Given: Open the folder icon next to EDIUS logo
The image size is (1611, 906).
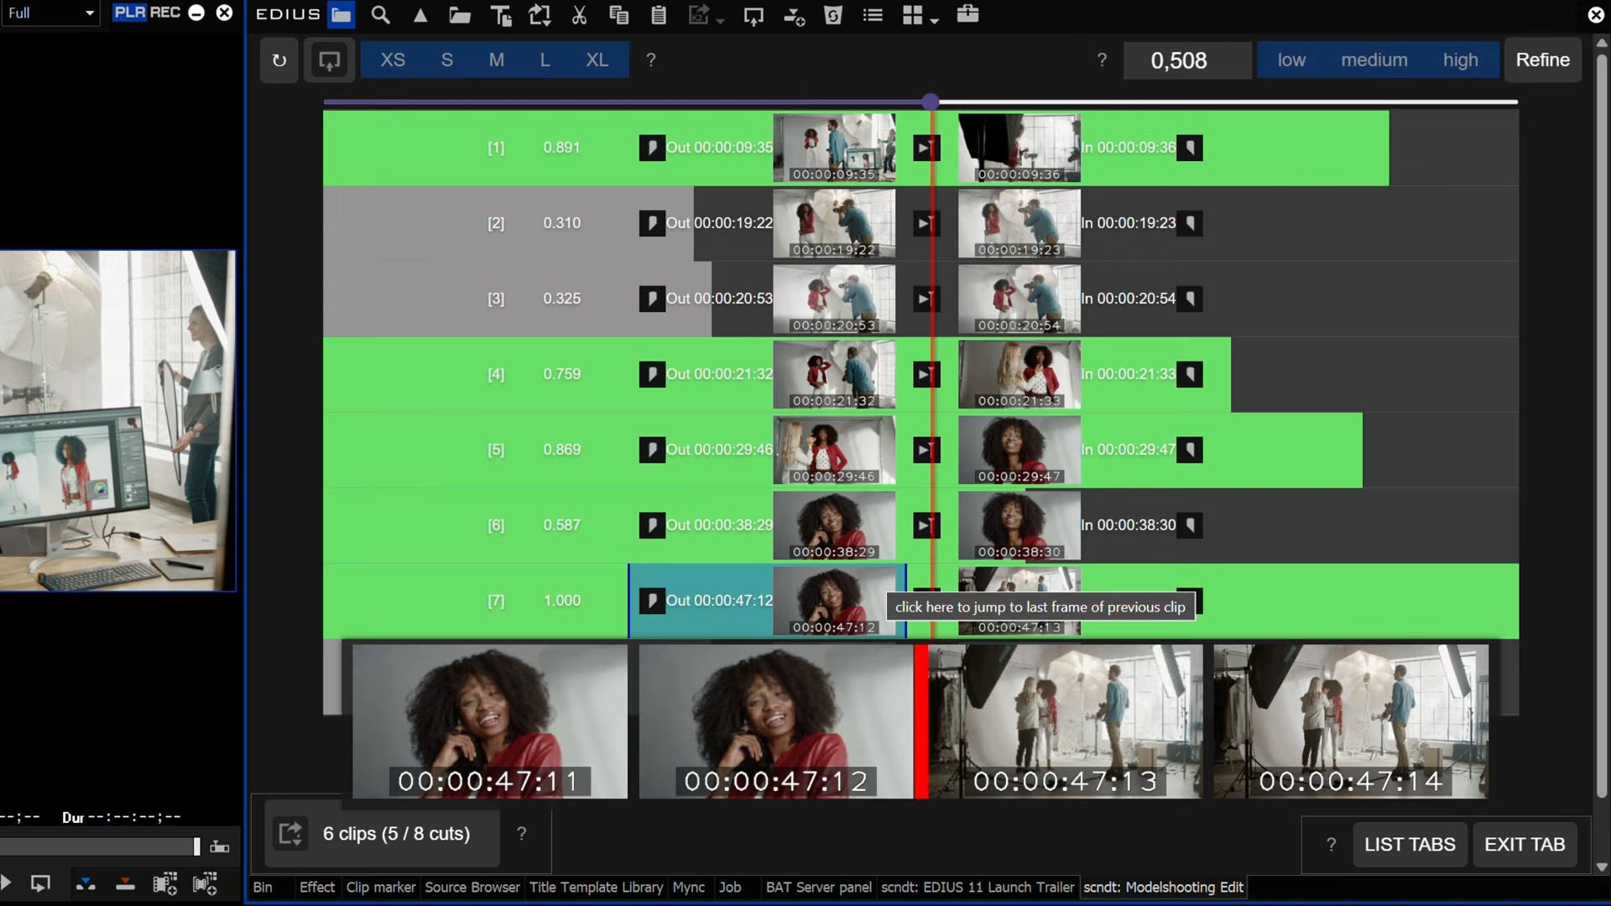Looking at the screenshot, I should point(341,14).
